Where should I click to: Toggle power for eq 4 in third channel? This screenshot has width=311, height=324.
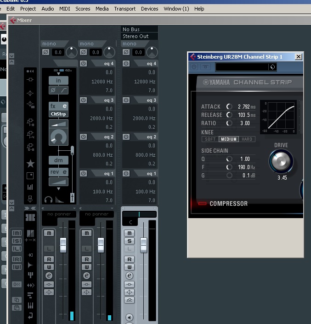point(126,63)
